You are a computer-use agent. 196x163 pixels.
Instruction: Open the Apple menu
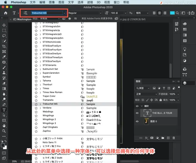point(6,2)
